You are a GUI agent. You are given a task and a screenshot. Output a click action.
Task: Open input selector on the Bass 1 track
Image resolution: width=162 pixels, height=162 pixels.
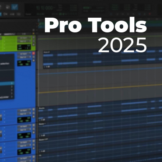coord(24,126)
